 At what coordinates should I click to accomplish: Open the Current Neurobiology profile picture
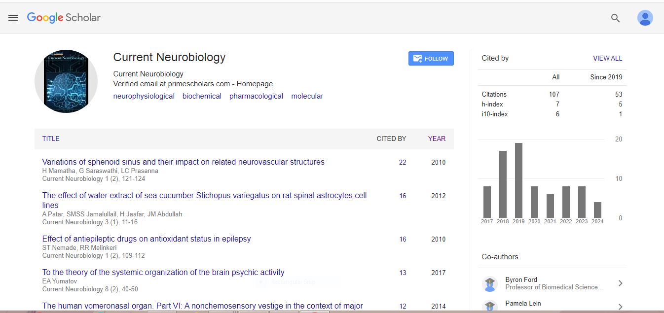(x=66, y=81)
